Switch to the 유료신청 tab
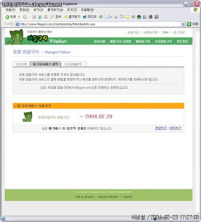The width and height of the screenshot is (201, 222). click(x=21, y=64)
